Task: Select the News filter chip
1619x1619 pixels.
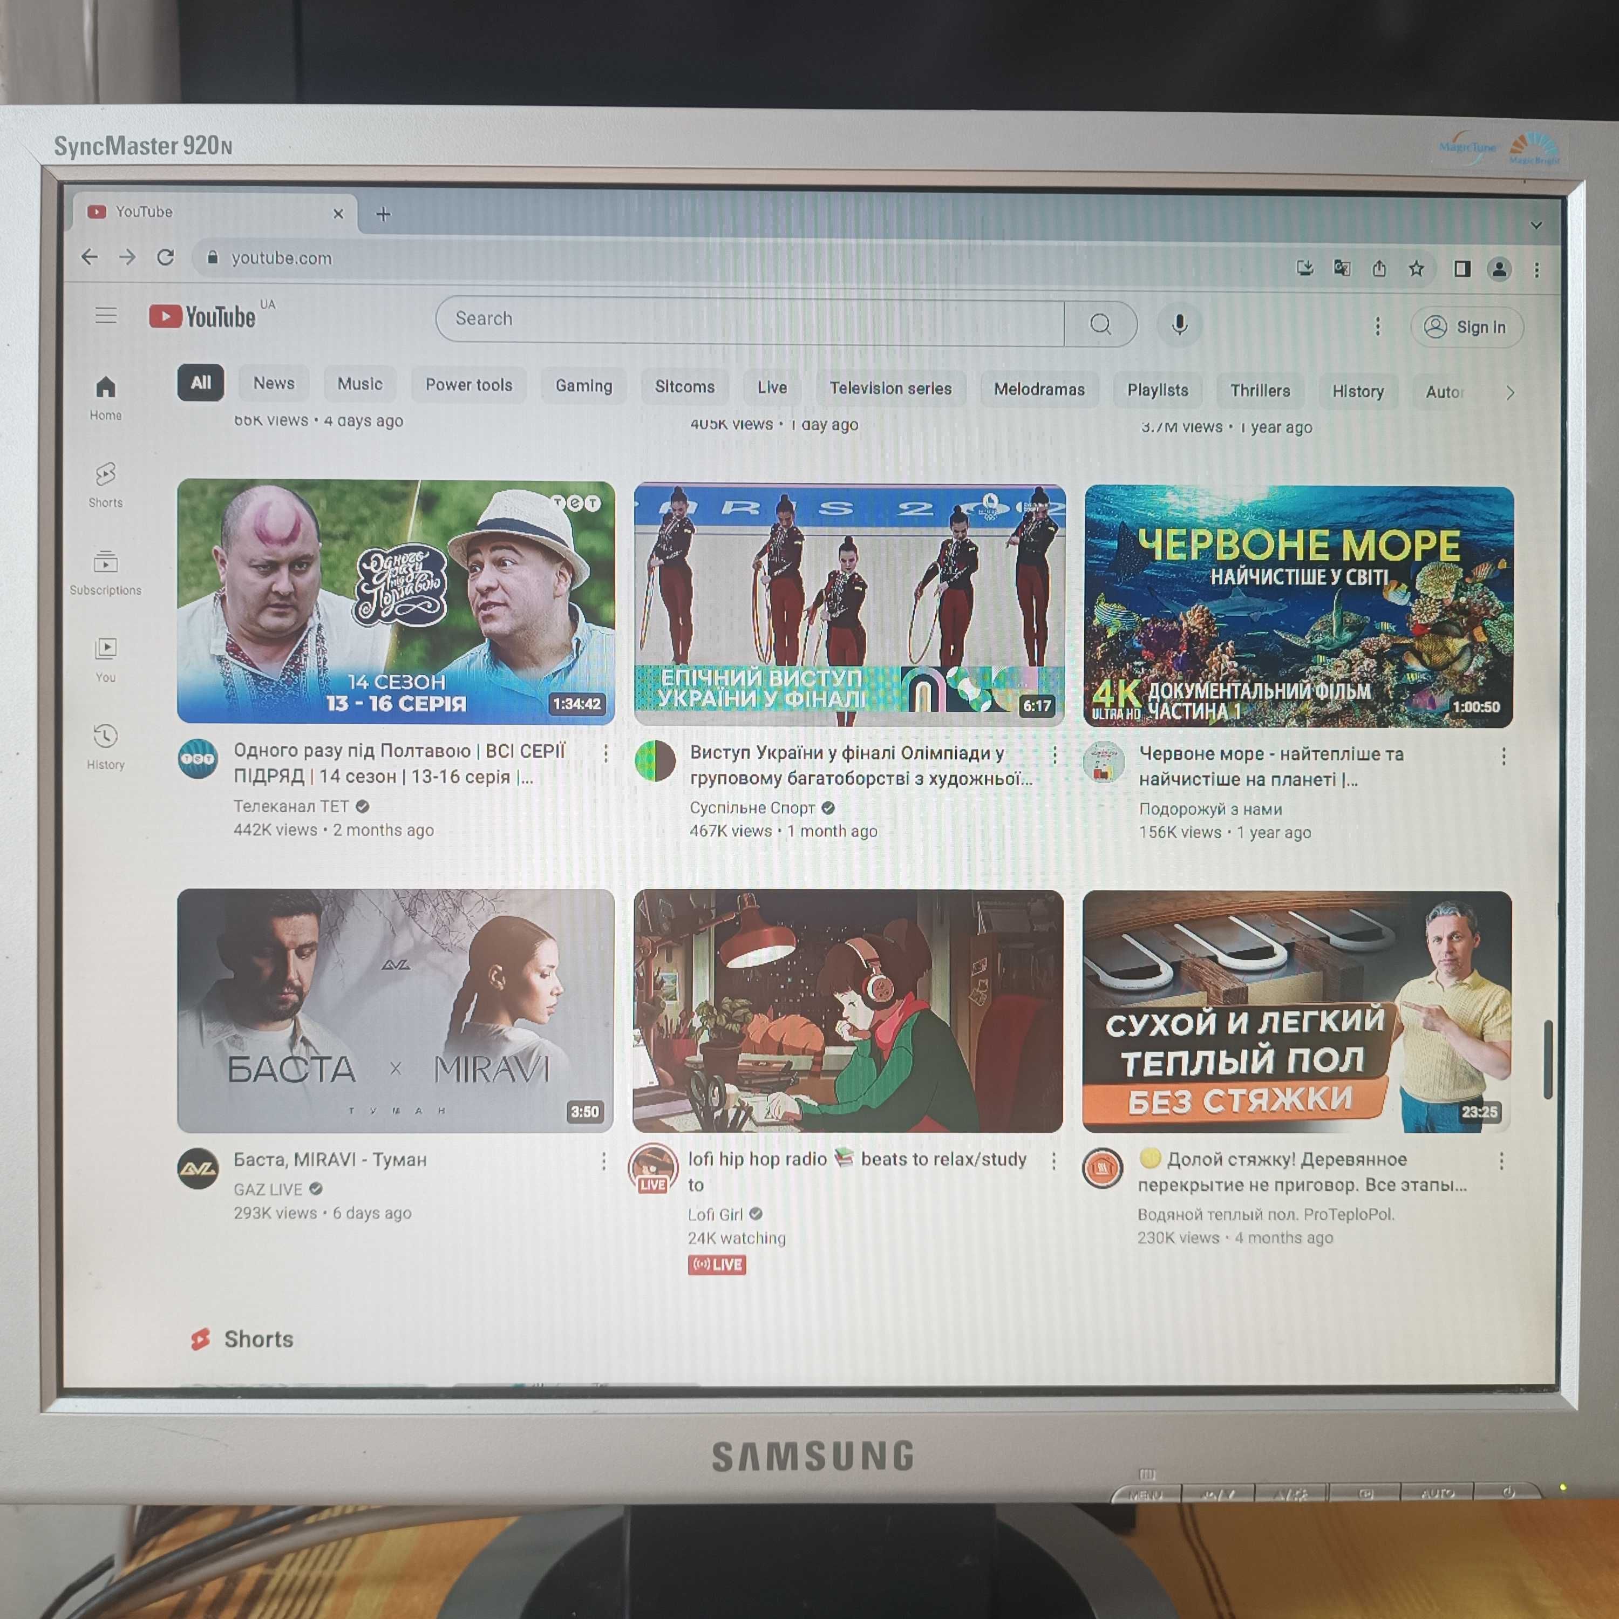Action: point(274,383)
